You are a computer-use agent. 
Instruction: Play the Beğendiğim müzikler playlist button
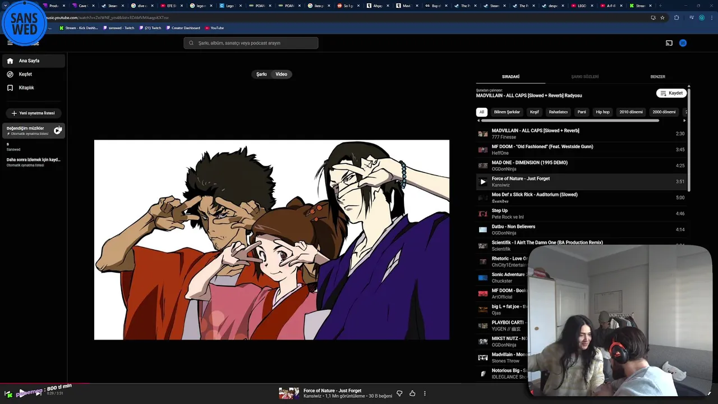pyautogui.click(x=58, y=130)
